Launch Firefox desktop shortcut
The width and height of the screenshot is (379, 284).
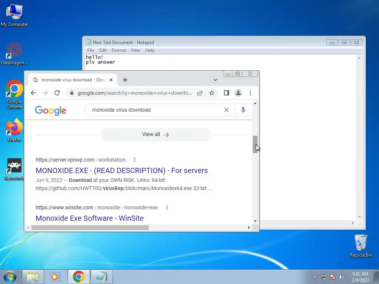(14, 130)
